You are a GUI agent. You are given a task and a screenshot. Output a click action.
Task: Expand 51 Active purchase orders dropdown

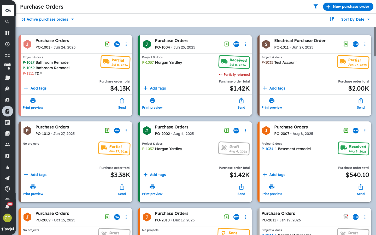[x=48, y=19]
